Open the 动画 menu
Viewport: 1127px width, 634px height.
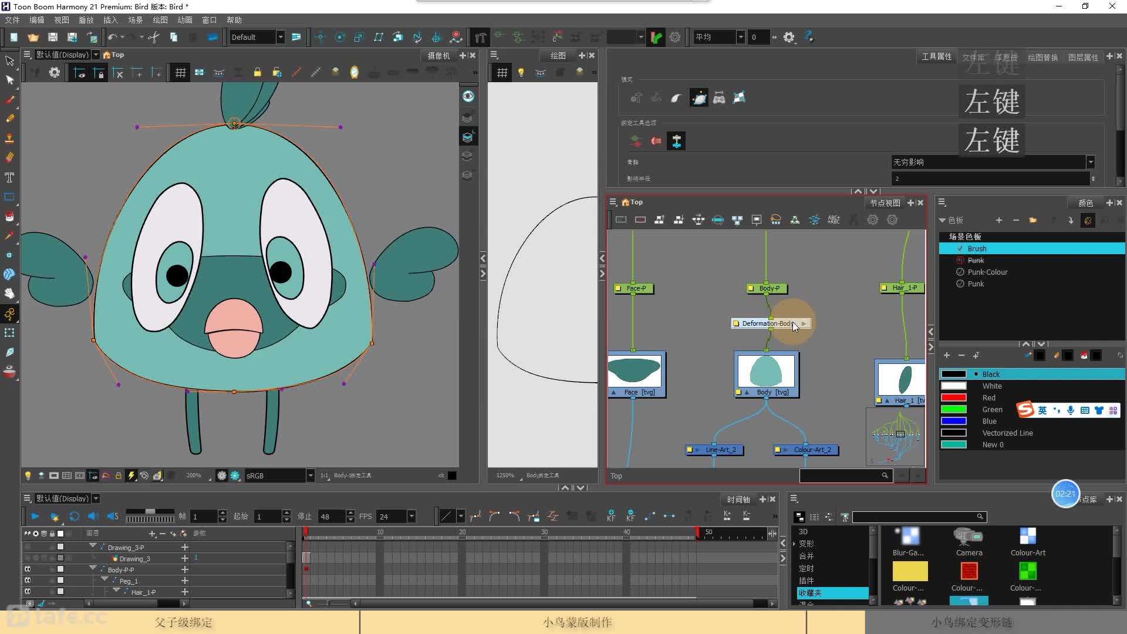[x=185, y=20]
